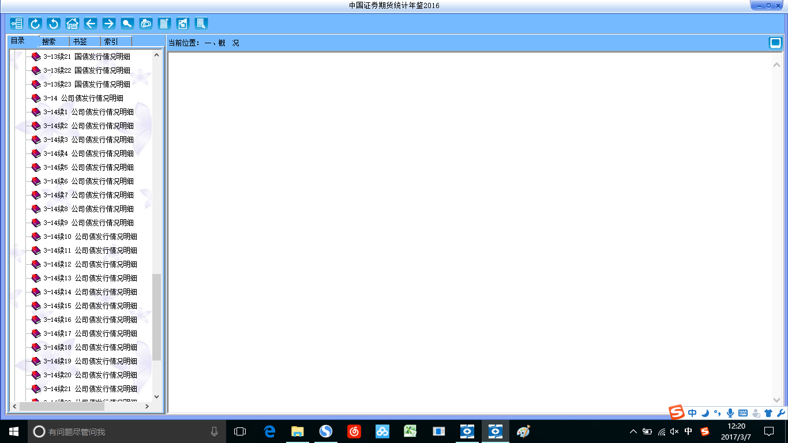Toggle the hide contents panel icon
Viewport: 788px width, 443px height.
(x=16, y=24)
